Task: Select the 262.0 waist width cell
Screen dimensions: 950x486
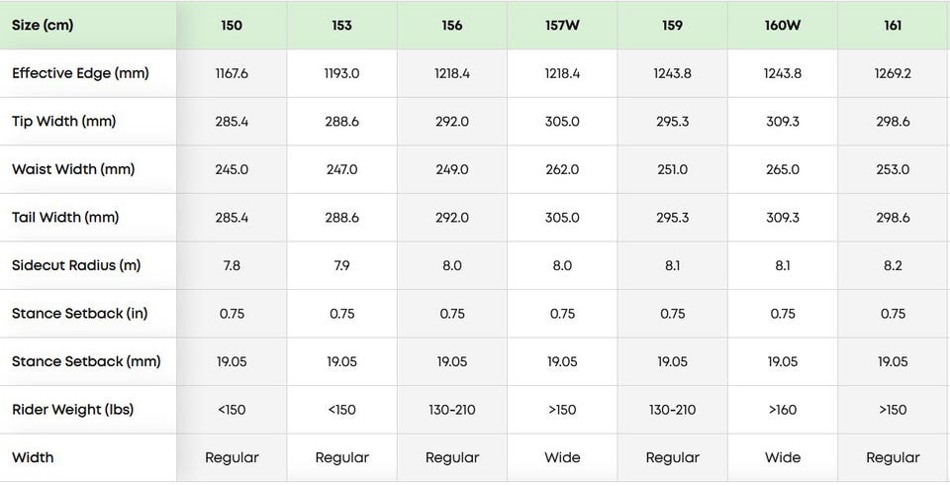Action: [x=562, y=169]
